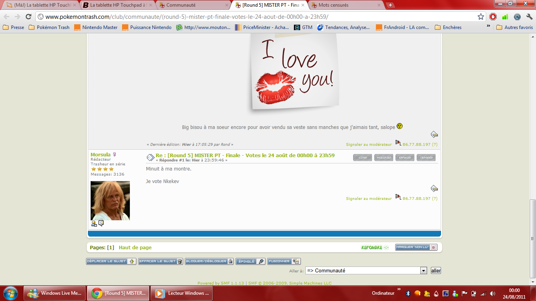Expand the 'Aller à' Communauté dropdown
This screenshot has width=536, height=301.
click(x=423, y=270)
